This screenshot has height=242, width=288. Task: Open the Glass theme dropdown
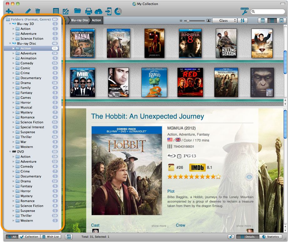click(x=224, y=20)
